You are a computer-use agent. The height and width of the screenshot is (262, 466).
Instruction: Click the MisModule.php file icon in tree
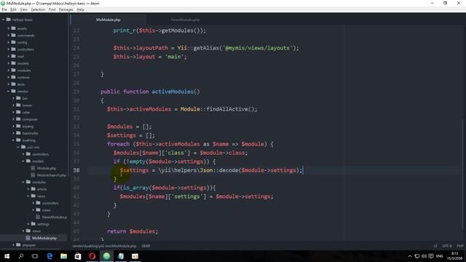point(28,238)
